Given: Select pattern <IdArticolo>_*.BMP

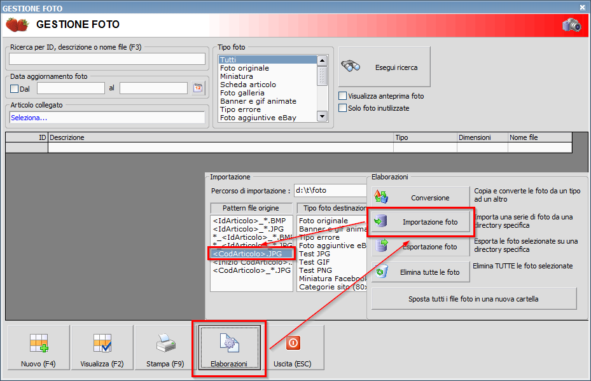Looking at the screenshot, I should (251, 221).
